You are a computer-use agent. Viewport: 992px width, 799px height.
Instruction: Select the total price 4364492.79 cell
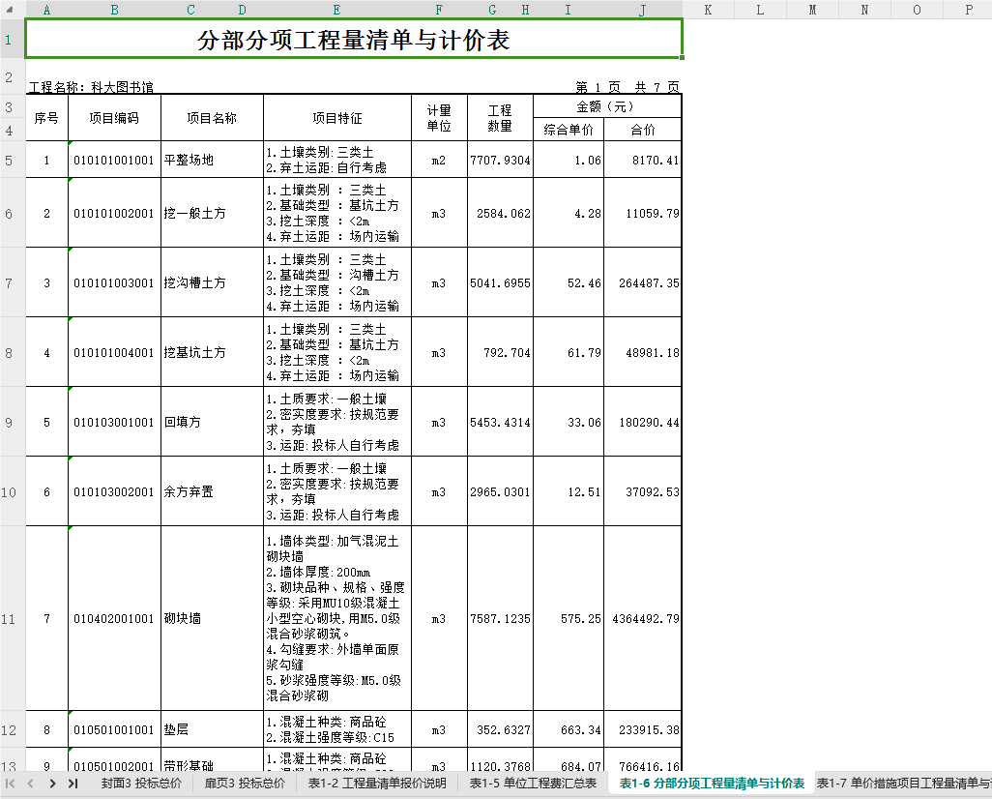(642, 618)
